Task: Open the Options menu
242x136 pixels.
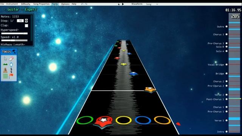Action: (65, 4)
